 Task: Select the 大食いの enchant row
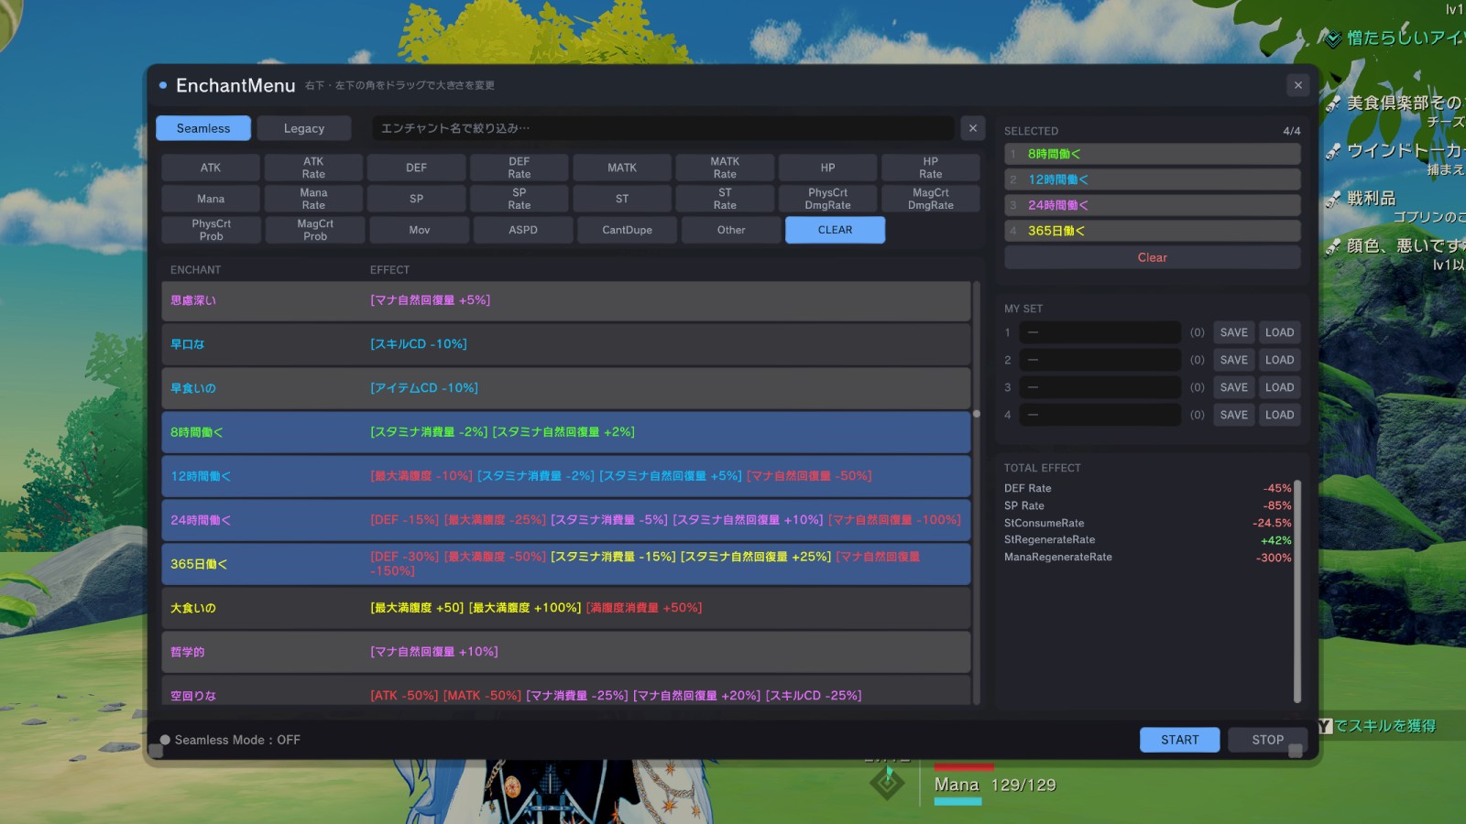[566, 608]
